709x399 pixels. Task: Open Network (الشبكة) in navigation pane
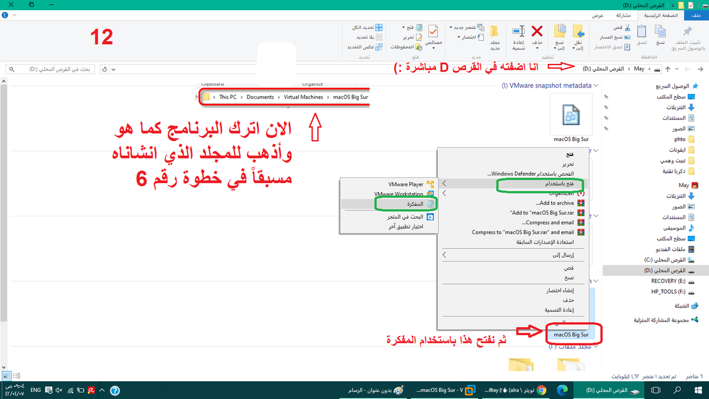tap(686, 306)
